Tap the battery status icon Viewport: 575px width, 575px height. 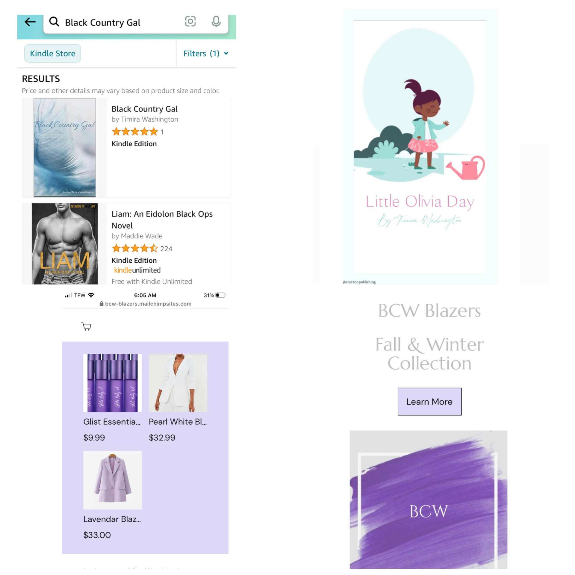221,295
